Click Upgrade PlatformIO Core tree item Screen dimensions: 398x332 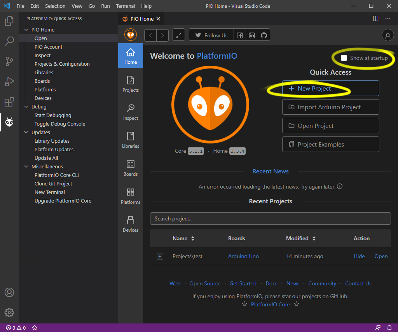pos(63,201)
